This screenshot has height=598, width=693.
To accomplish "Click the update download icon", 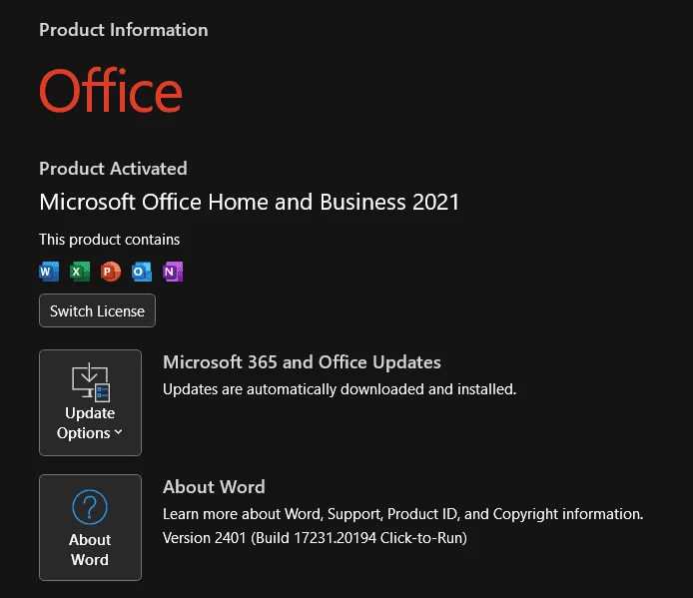I will coord(91,382).
